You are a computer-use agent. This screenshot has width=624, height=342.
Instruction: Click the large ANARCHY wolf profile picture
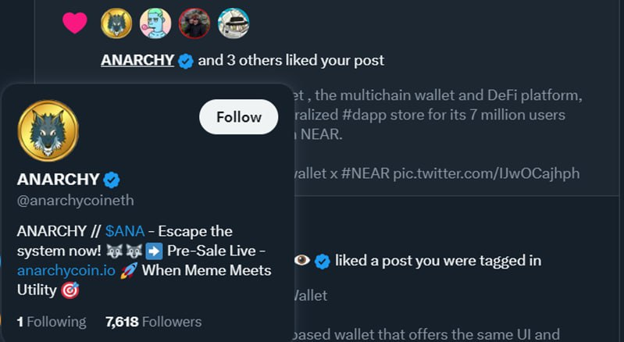coord(48,130)
